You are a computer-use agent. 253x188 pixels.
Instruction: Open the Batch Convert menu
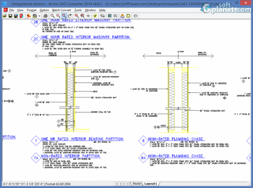[62, 10]
